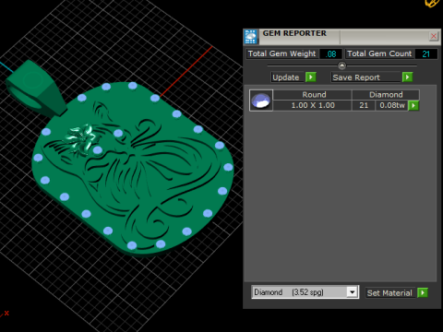Click the 1.00 X 1.00 size cell
443x332 pixels.
tap(312, 105)
